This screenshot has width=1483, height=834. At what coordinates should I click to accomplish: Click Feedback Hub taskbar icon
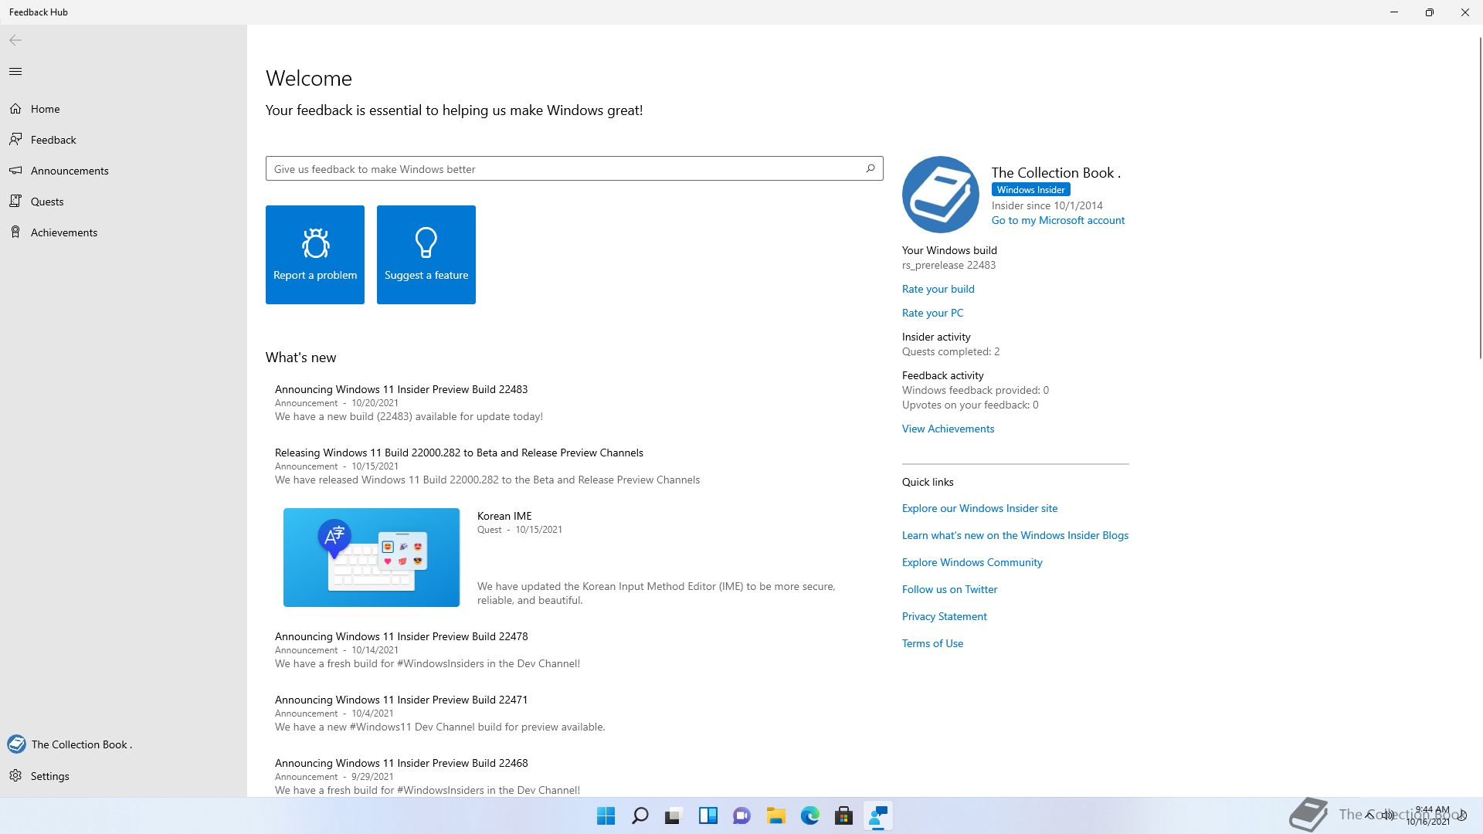(878, 815)
